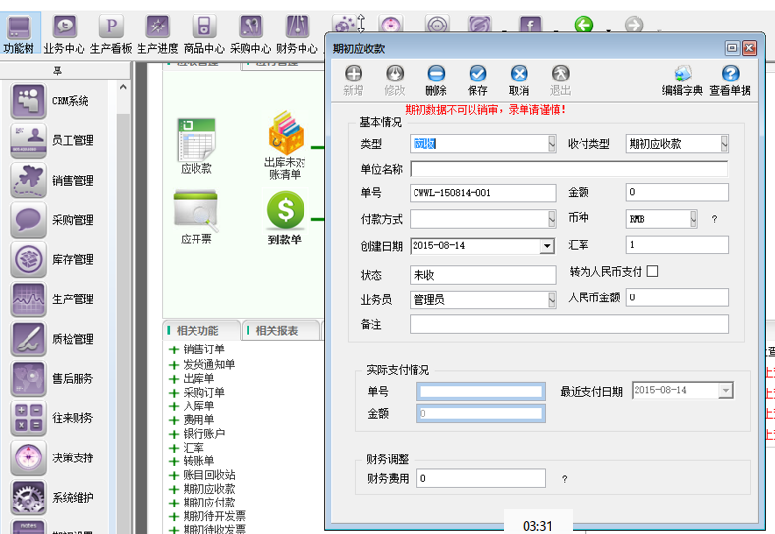Open 期初应收款 in related functions
Screen dimensions: 775x534
click(209, 489)
